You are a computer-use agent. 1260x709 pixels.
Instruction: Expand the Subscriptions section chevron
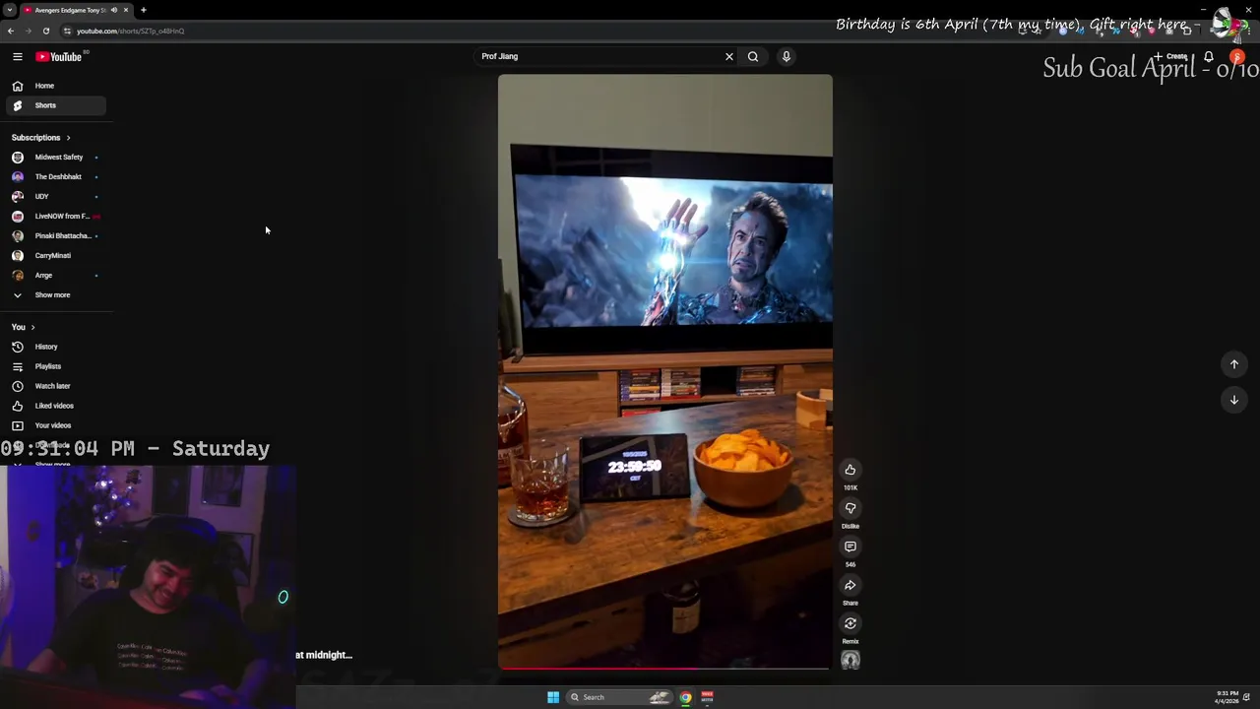pyautogui.click(x=68, y=138)
